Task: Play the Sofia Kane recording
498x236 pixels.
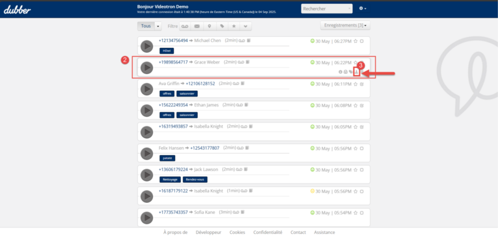Action: tap(147, 218)
